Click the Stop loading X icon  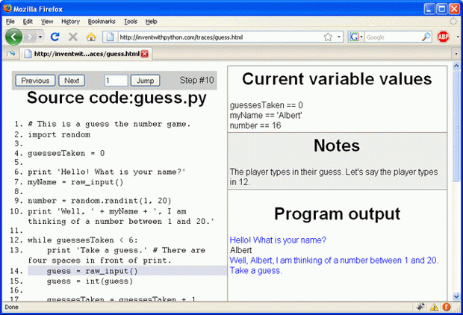coord(73,37)
